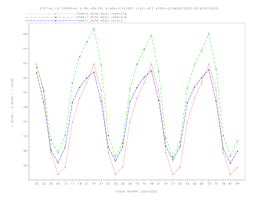Click x-axis tick label 72
Image resolution: width=259 pixels, height=200 pixels.
pos(209,184)
